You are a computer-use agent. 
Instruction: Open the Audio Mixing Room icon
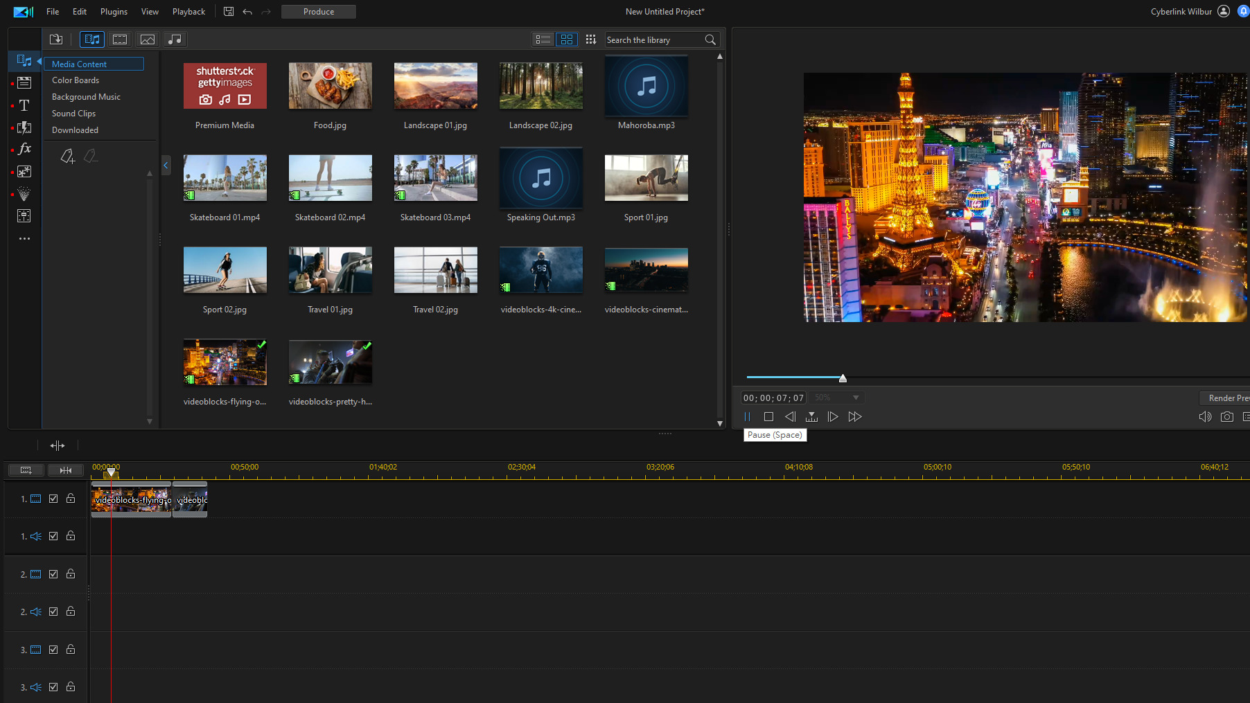coord(24,216)
